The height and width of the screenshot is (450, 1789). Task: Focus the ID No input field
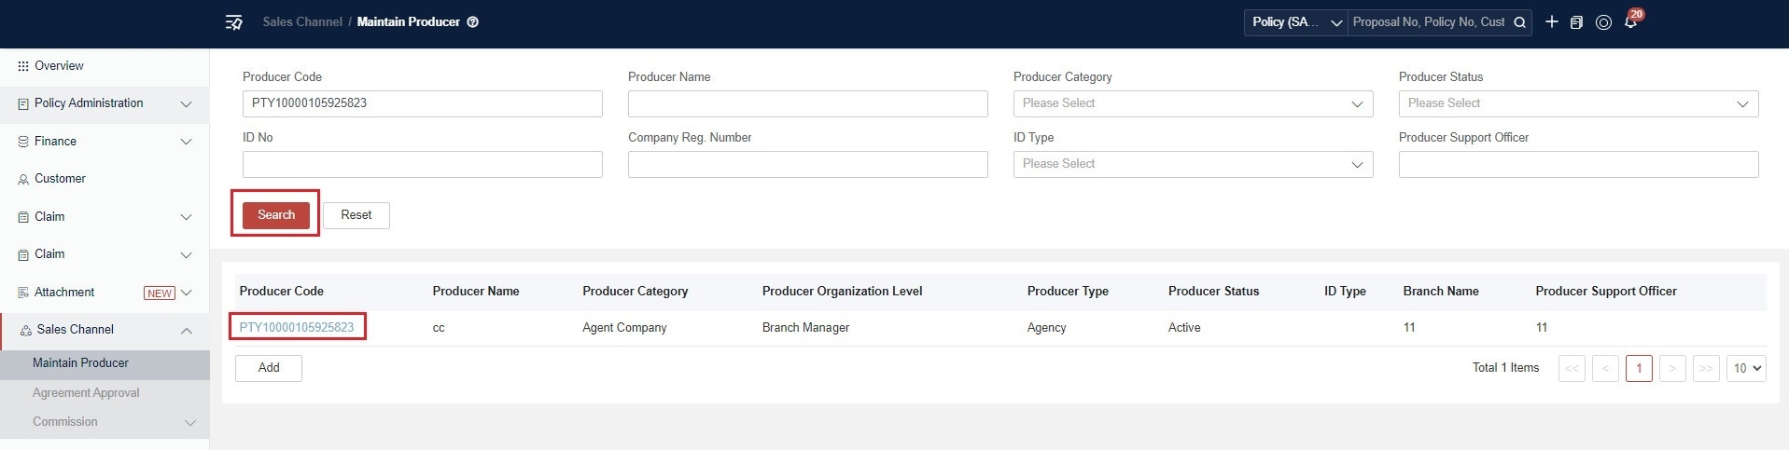point(423,164)
